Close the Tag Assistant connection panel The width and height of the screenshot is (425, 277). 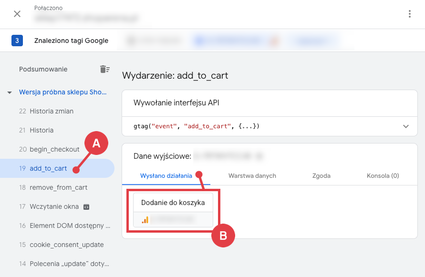(x=17, y=13)
